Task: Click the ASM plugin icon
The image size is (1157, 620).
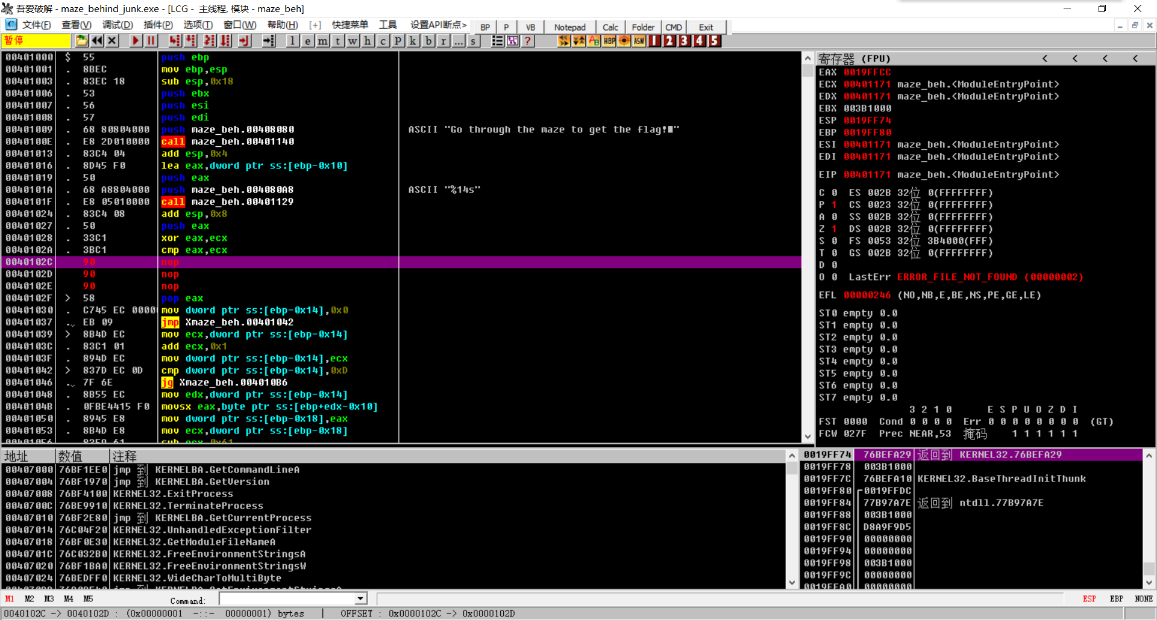Action: point(639,40)
